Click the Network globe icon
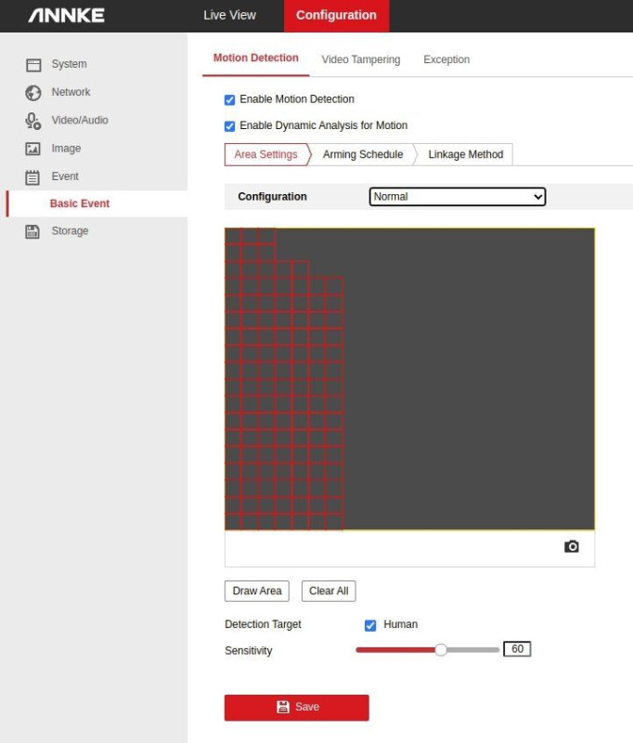 33,93
